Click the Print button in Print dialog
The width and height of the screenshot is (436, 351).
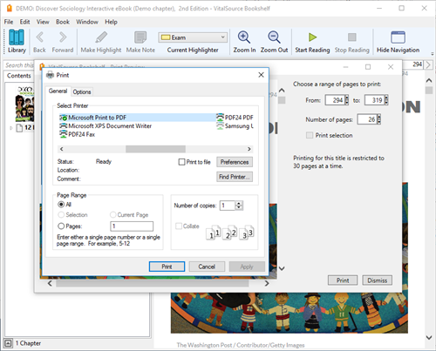[167, 267]
